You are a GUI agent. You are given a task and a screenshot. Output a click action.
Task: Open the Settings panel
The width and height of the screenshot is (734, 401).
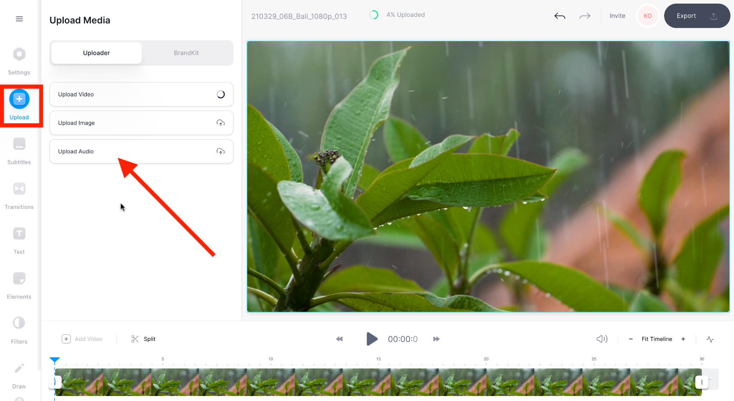pos(19,61)
